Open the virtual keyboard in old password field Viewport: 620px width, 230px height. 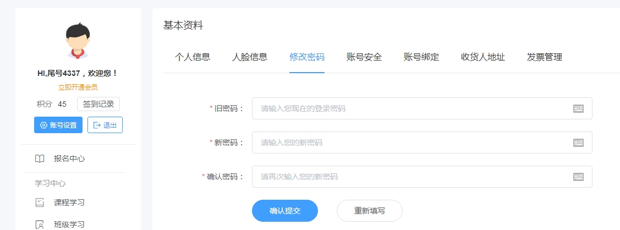[x=579, y=108]
